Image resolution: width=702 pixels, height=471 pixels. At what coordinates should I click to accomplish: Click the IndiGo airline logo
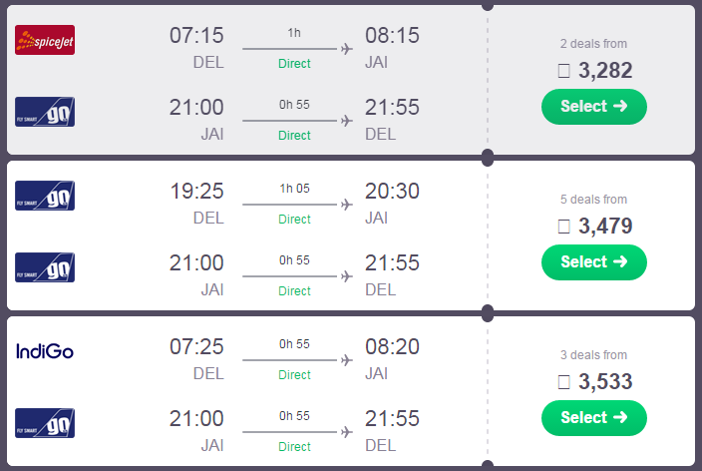point(45,351)
